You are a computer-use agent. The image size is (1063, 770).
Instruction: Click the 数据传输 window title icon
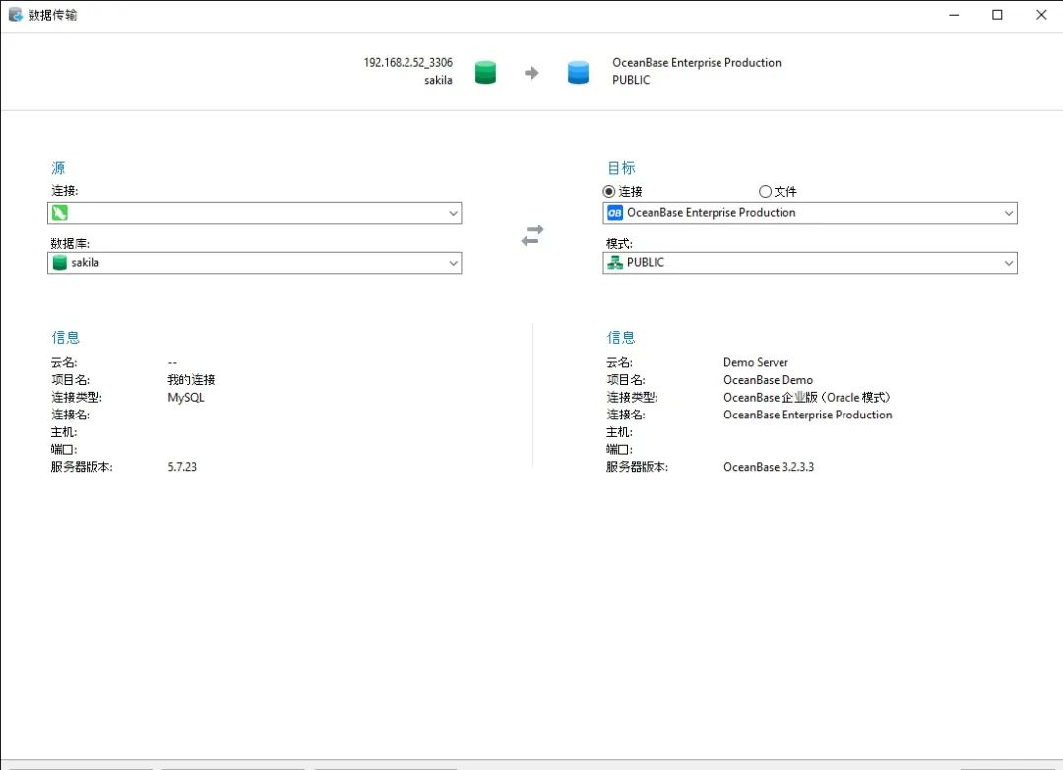coord(15,14)
